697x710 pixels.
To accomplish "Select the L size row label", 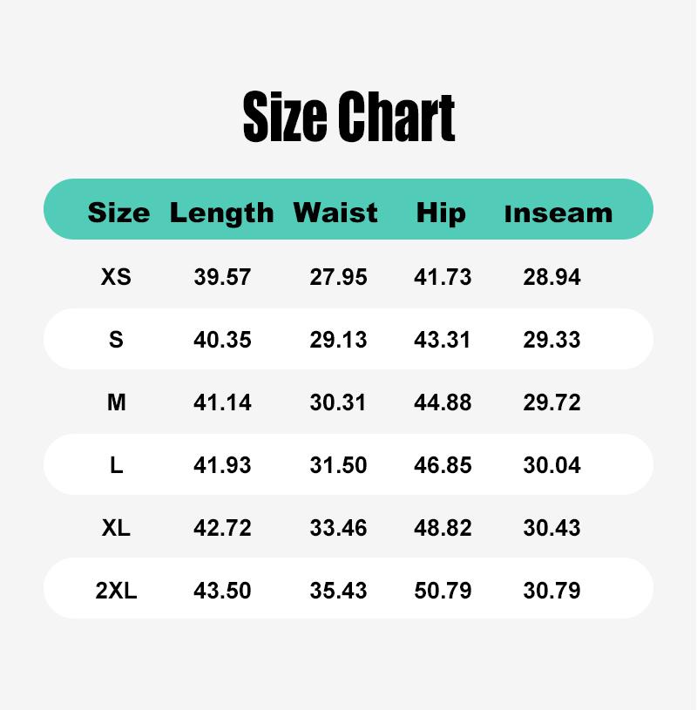I will tap(117, 465).
